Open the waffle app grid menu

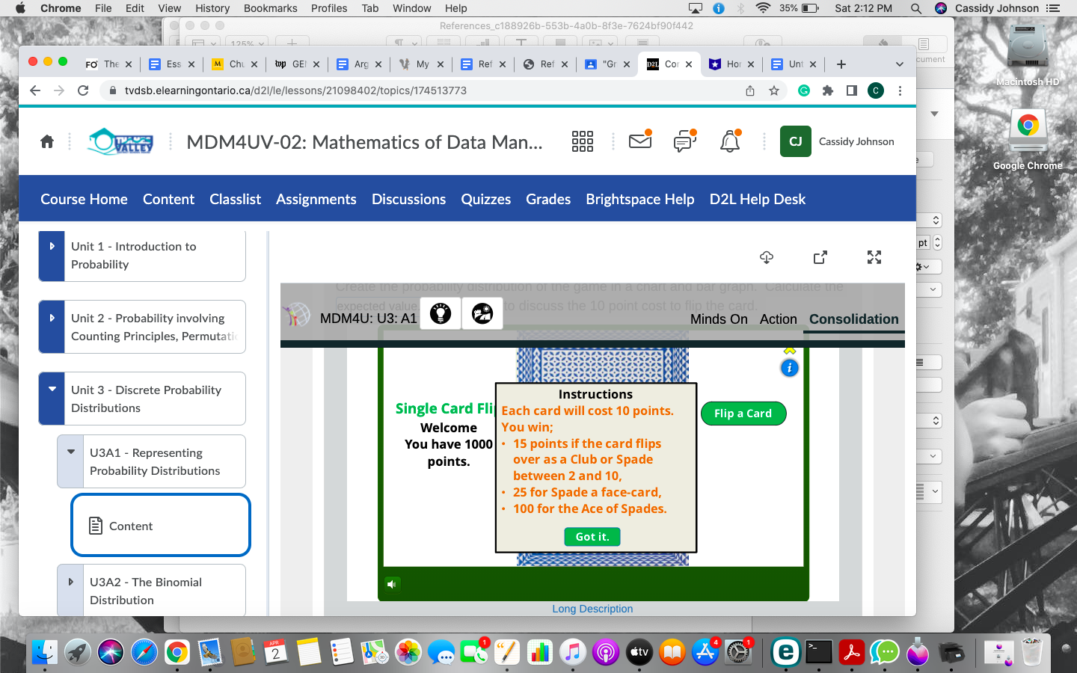click(x=582, y=141)
